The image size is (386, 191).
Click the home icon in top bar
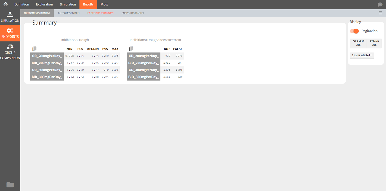[x=5, y=5]
